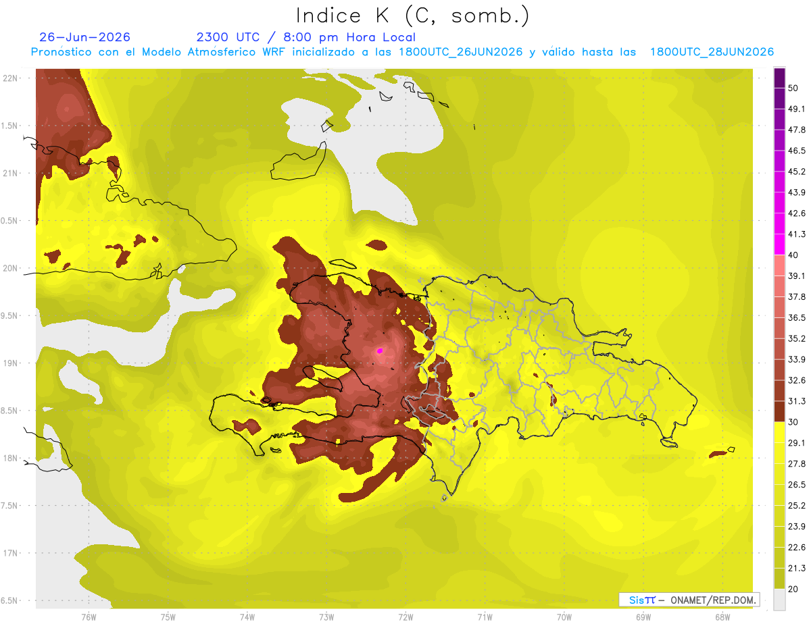The height and width of the screenshot is (626, 811).
Task: Click the dark brown swatch between 30 and 31.3
Action: click(779, 411)
